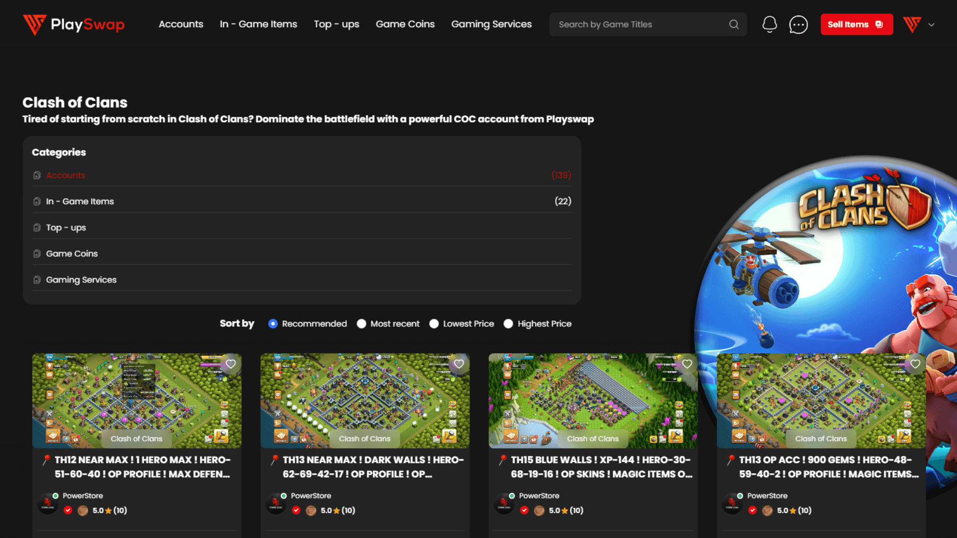Open the Gaming Services navigation menu

tap(491, 24)
